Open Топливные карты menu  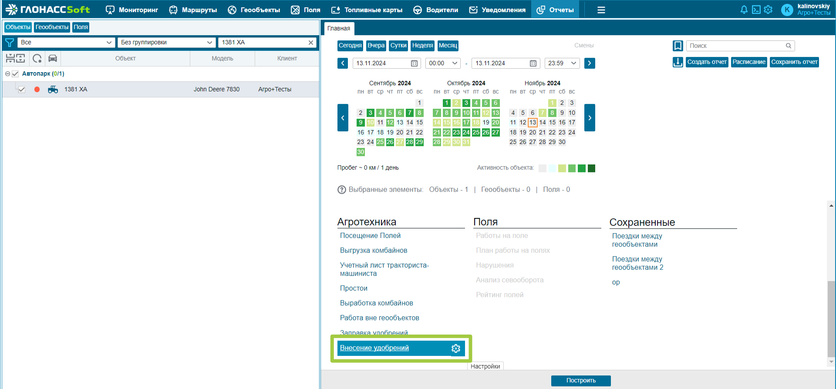[367, 10]
